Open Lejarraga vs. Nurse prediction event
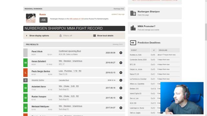207x116 pixels. (137, 108)
